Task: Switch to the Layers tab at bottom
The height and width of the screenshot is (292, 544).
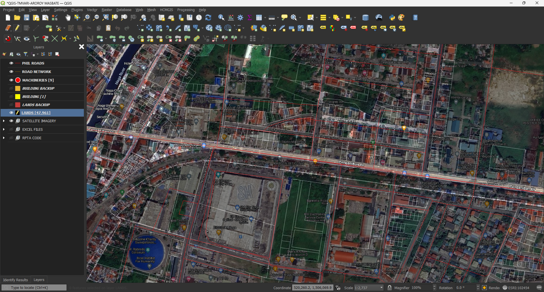Action: [x=39, y=280]
